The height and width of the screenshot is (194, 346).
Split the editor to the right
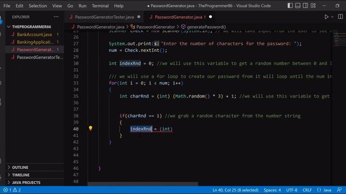(x=340, y=17)
